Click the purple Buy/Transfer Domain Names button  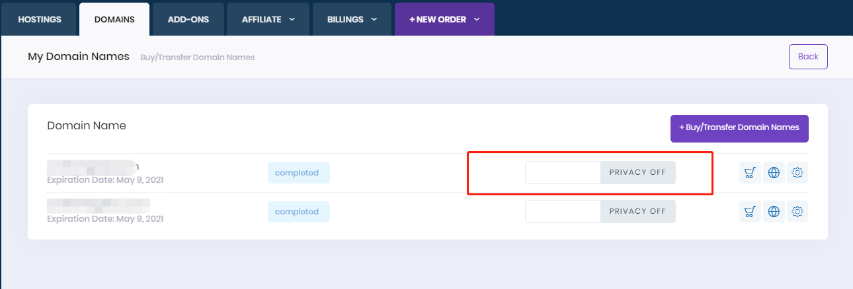739,128
